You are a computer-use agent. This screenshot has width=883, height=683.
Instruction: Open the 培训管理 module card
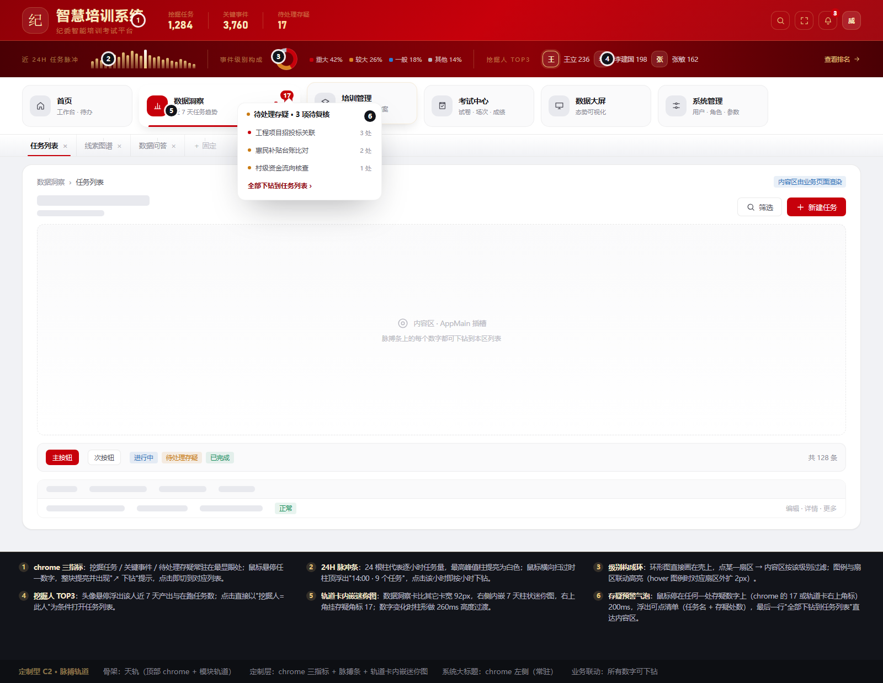(x=362, y=103)
